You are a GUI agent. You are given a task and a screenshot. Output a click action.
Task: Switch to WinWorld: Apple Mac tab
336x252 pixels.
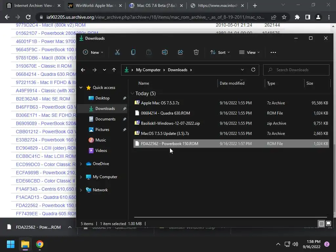point(94,6)
